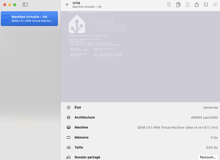The width and height of the screenshot is (220, 160).
Task: Click the Dossier partagé car icon
Action: (x=68, y=157)
